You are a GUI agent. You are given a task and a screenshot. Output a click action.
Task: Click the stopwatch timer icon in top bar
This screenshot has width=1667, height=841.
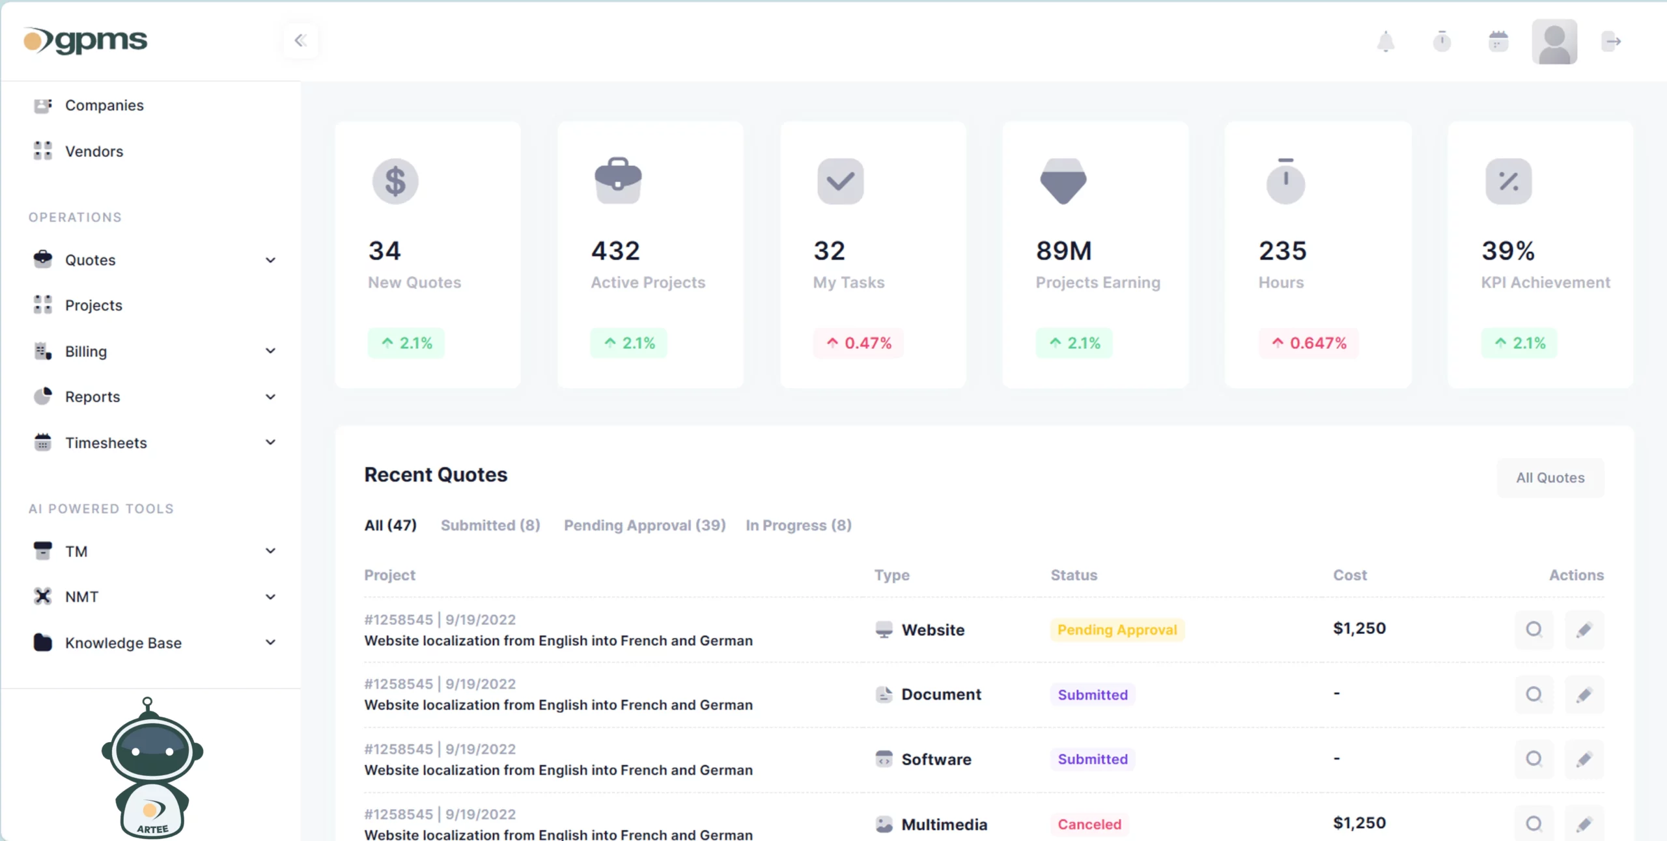pos(1442,41)
